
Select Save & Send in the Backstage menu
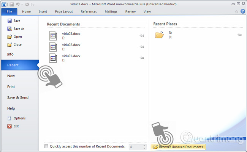tap(18, 98)
